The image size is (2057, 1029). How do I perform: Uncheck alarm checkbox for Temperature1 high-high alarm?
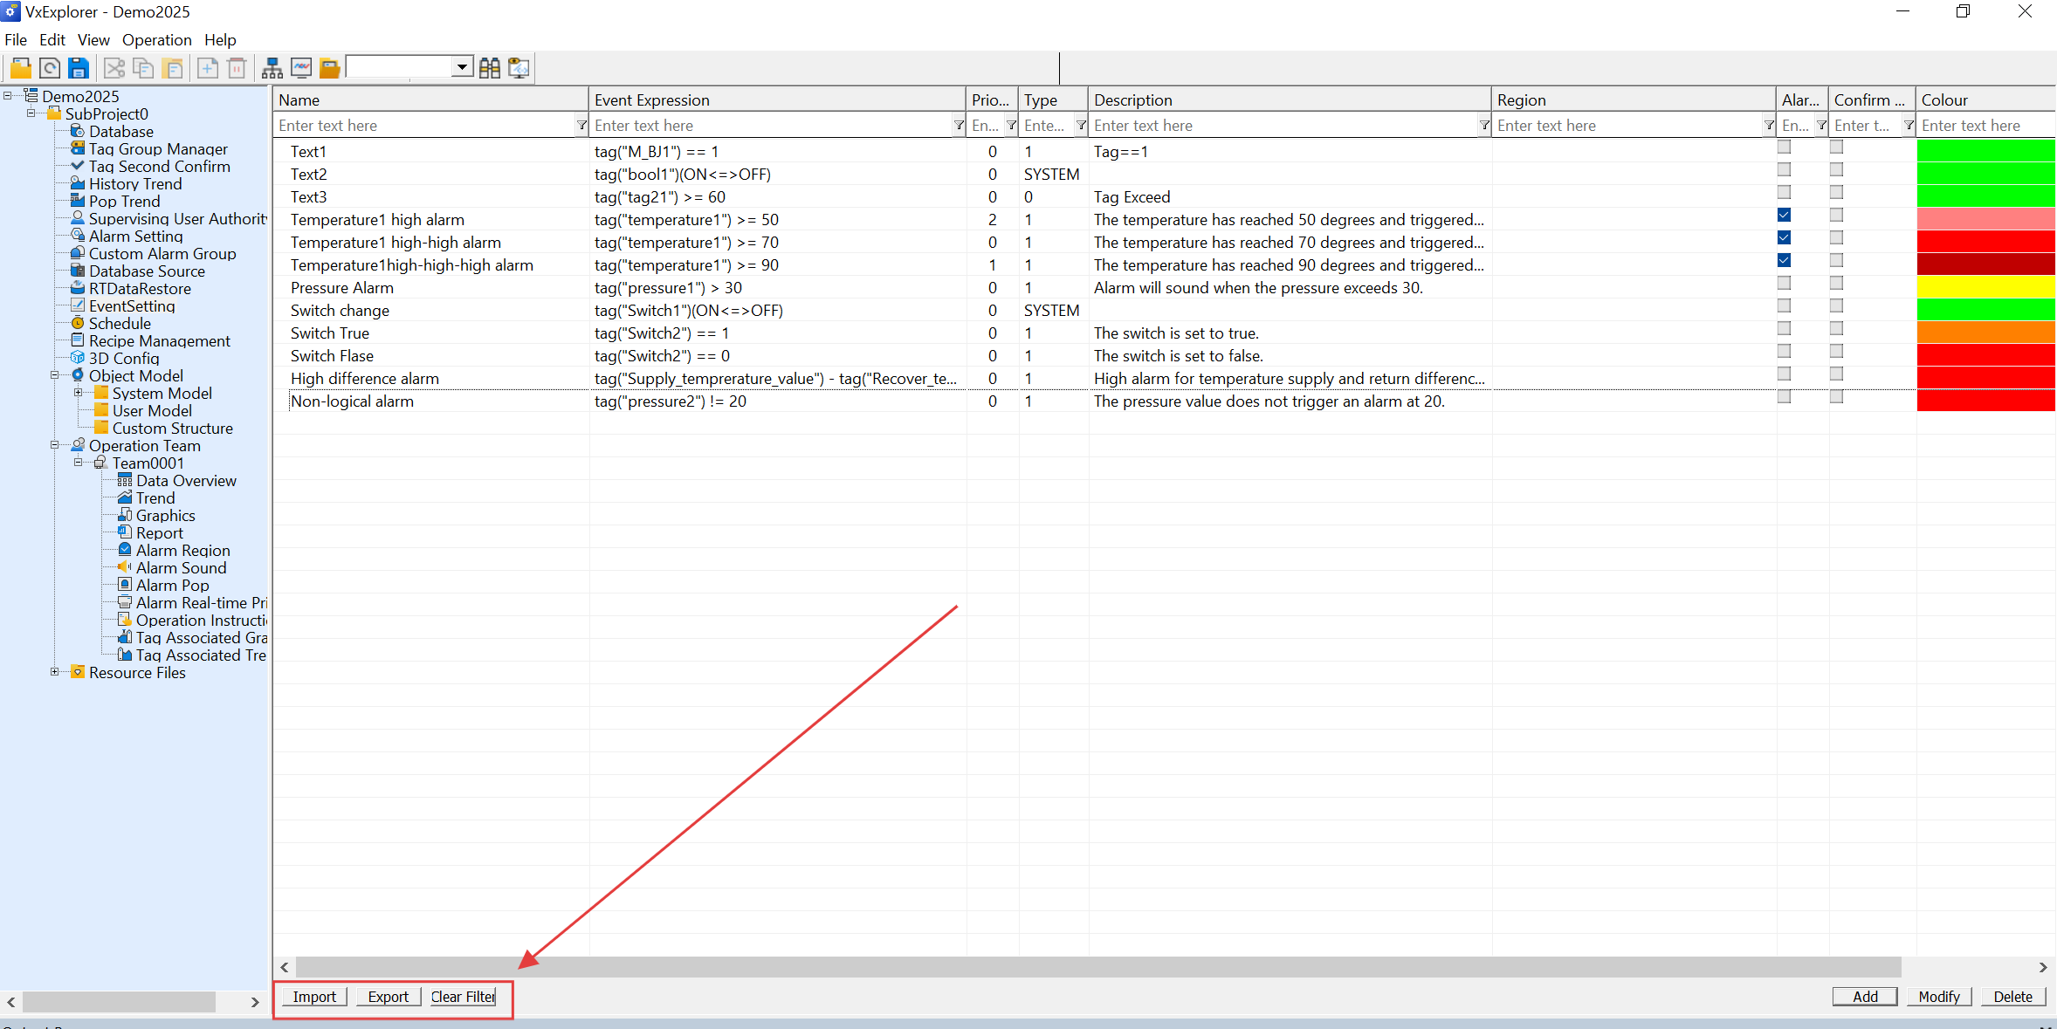pyautogui.click(x=1784, y=237)
